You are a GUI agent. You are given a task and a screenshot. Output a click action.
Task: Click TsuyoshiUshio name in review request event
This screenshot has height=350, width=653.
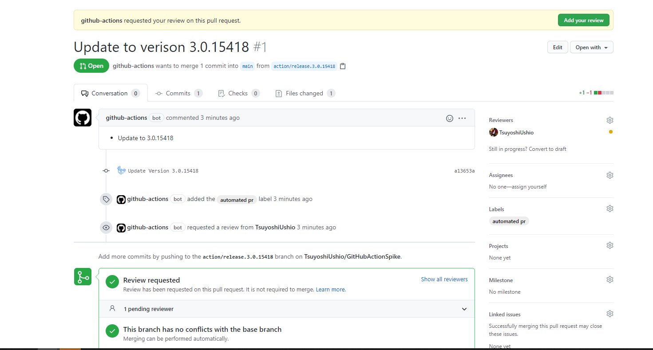pyautogui.click(x=275, y=227)
